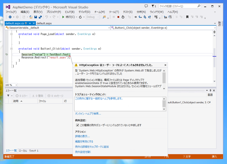Screen dimensions: 227x164
Task: Open the 編集(E) menu
Action: (x=25, y=12)
